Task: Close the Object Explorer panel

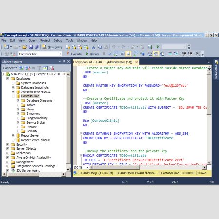Action: [69, 62]
